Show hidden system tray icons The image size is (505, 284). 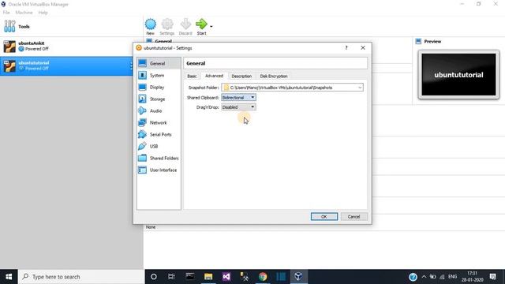[424, 277]
